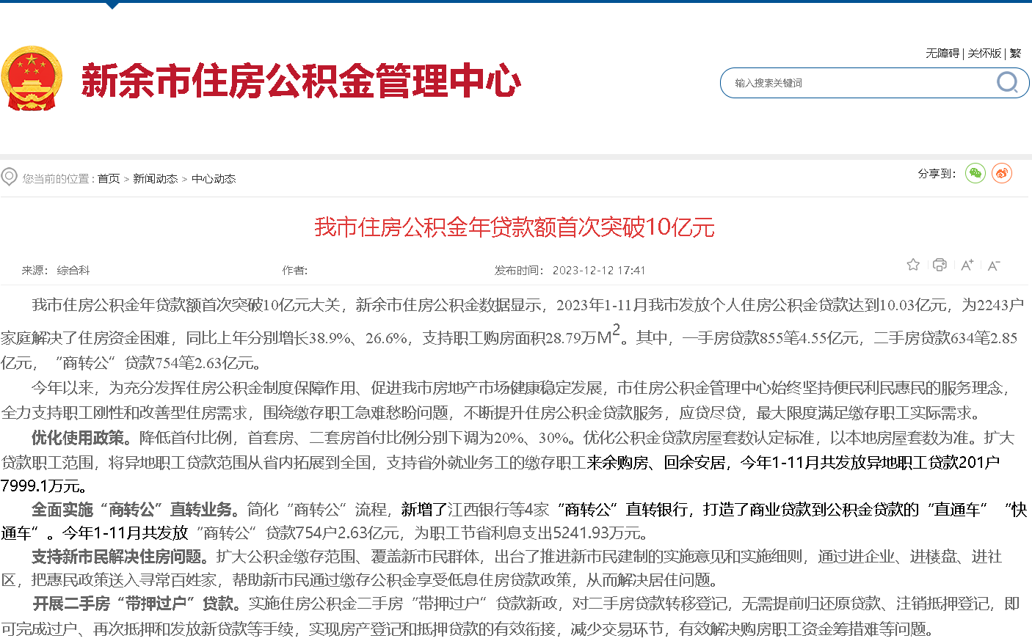
Task: Open 新闻动态 in the breadcrumb
Action: (156, 179)
